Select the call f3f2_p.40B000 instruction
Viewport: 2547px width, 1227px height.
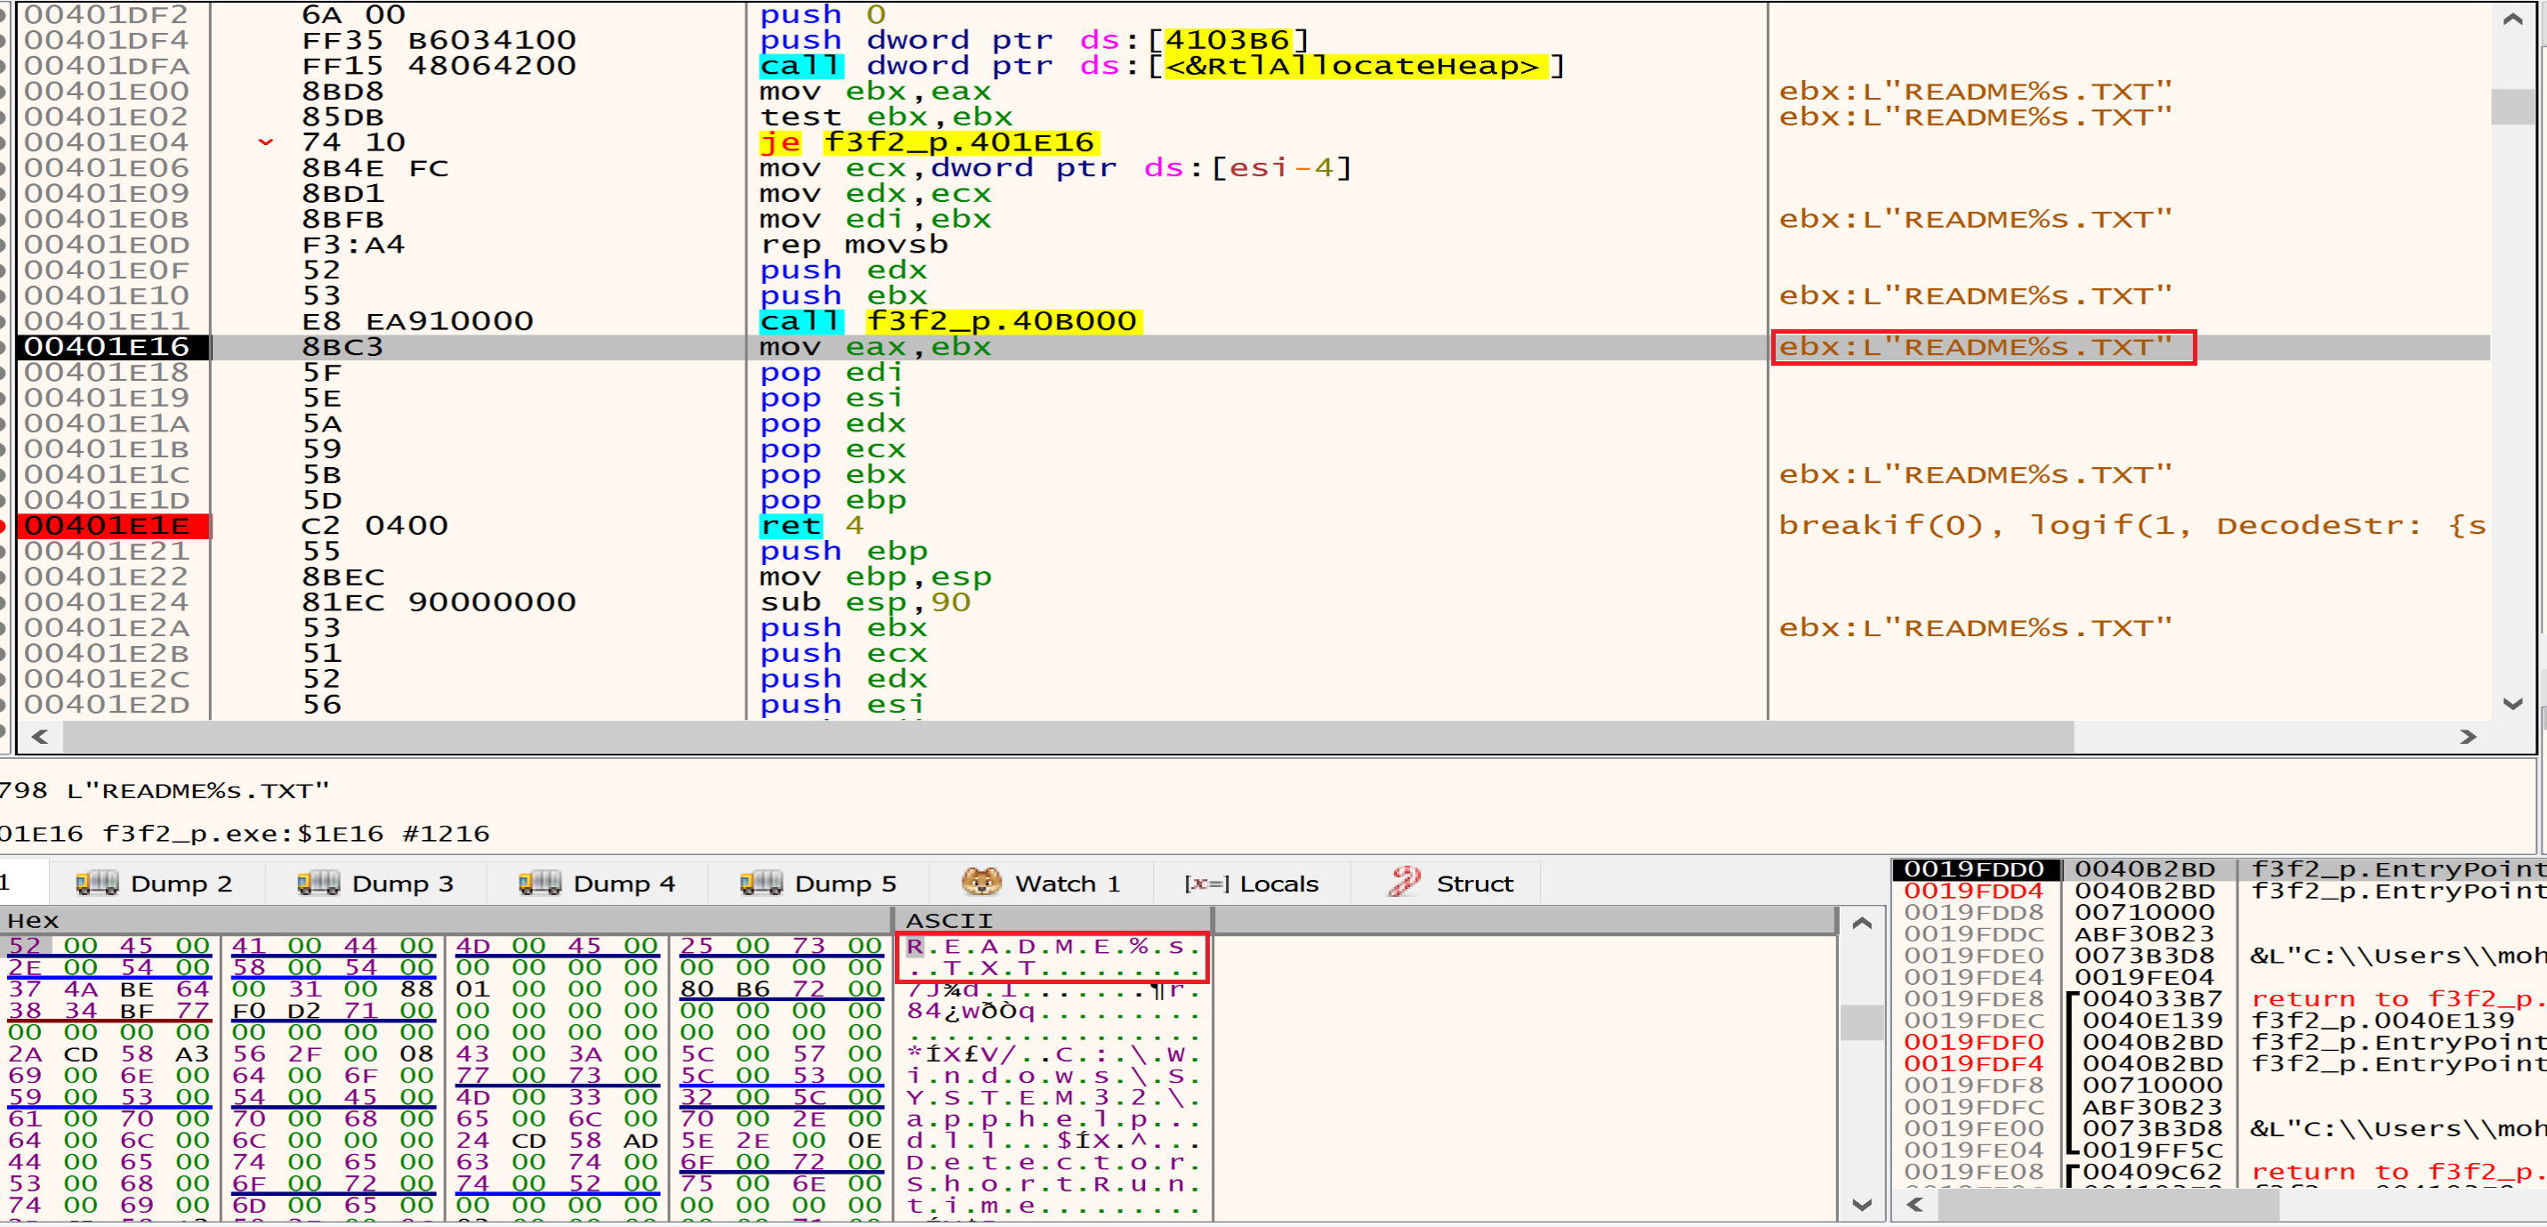pyautogui.click(x=949, y=321)
